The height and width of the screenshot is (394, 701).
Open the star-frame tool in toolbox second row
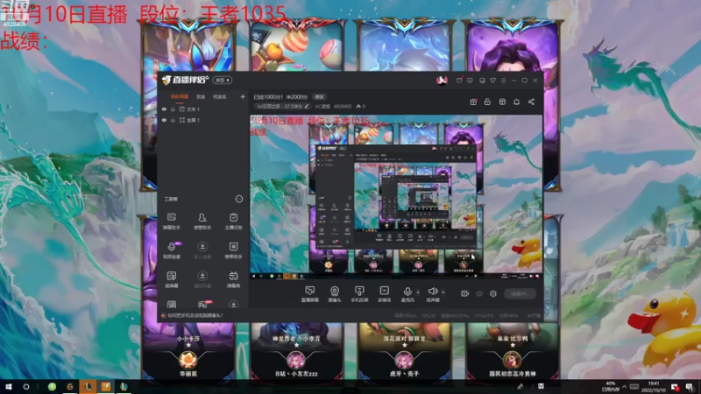[x=233, y=250]
